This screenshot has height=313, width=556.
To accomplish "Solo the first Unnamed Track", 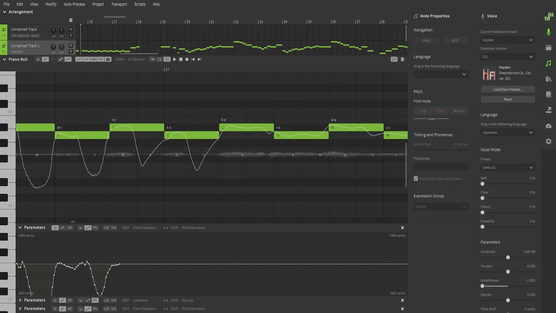I will (x=71, y=35).
